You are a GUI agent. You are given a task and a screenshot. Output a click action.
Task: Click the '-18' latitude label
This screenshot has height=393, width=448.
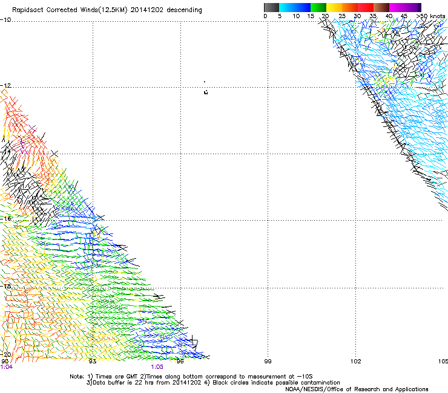pyautogui.click(x=5, y=286)
